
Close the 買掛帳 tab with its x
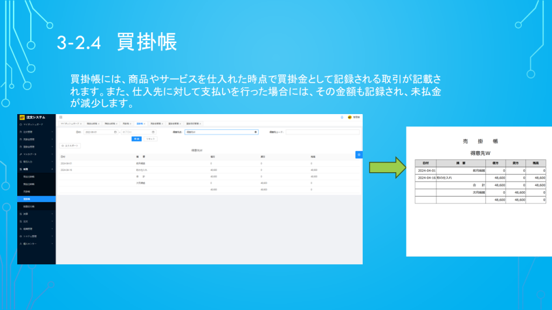click(x=144, y=124)
